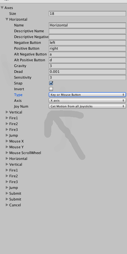Click the Size field showing 18

(87, 14)
